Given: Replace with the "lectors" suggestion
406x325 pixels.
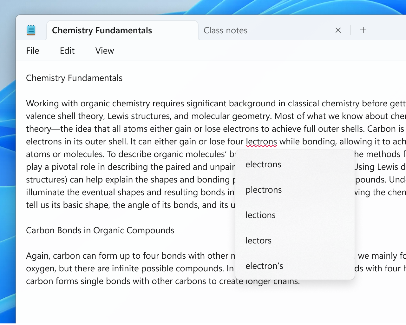Looking at the screenshot, I should pyautogui.click(x=259, y=241).
